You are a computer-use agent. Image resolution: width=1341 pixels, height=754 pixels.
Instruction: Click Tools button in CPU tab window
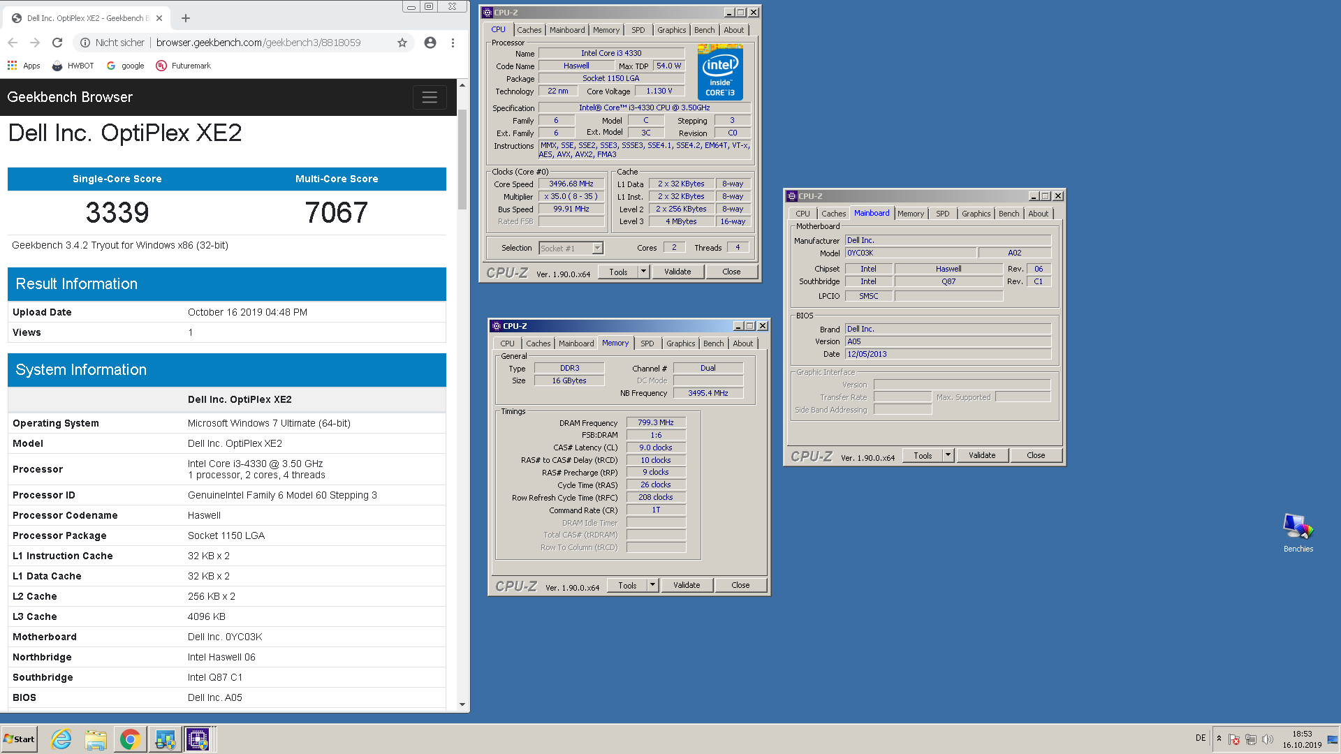click(618, 272)
